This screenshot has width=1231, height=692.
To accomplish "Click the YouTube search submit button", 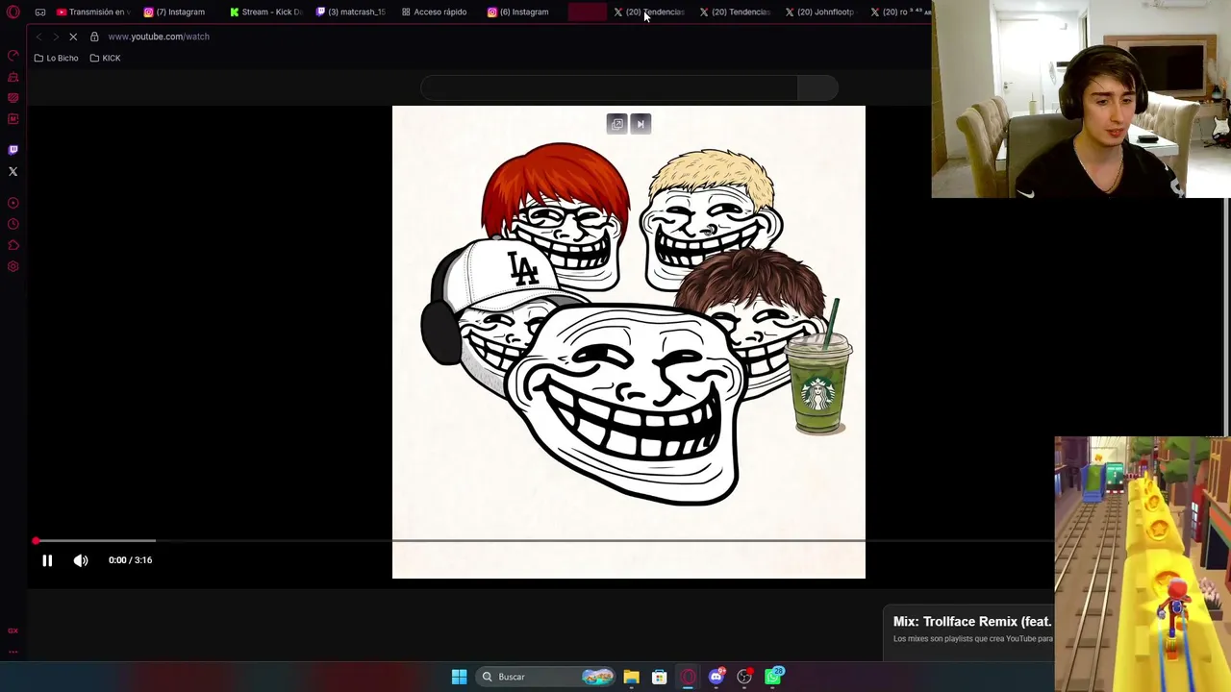I will 817,88.
